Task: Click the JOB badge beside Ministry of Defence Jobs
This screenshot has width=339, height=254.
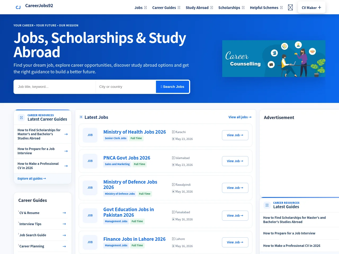Action: 90,188
